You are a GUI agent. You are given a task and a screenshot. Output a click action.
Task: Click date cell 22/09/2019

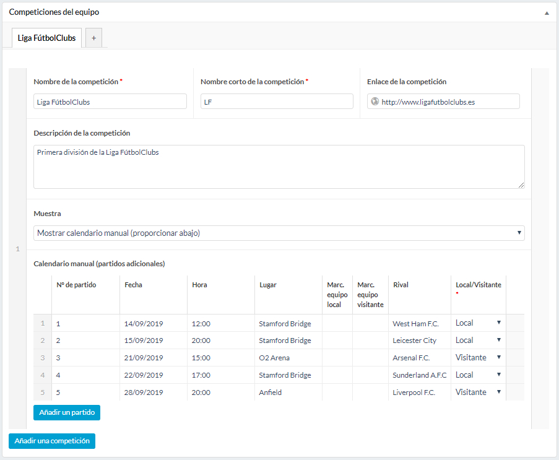point(154,375)
